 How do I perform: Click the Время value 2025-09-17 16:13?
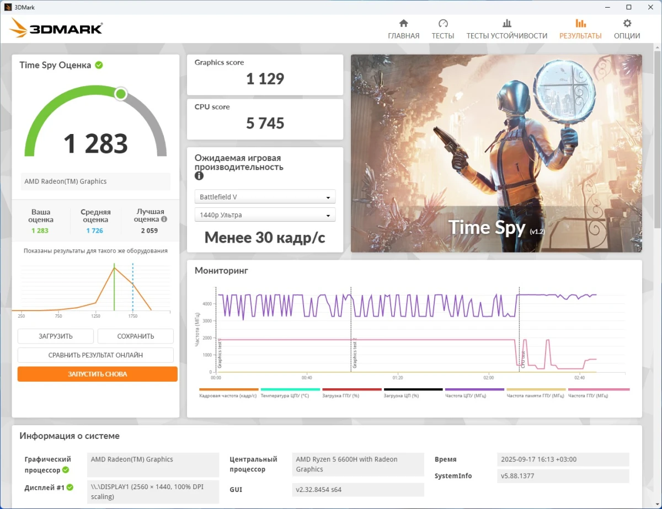tap(563, 459)
